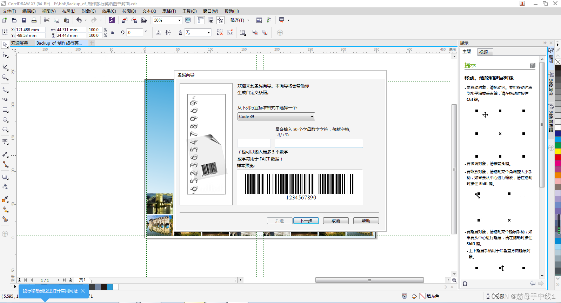This screenshot has height=303, width=561.
Task: Open the 对象 menu
Action: point(88,11)
